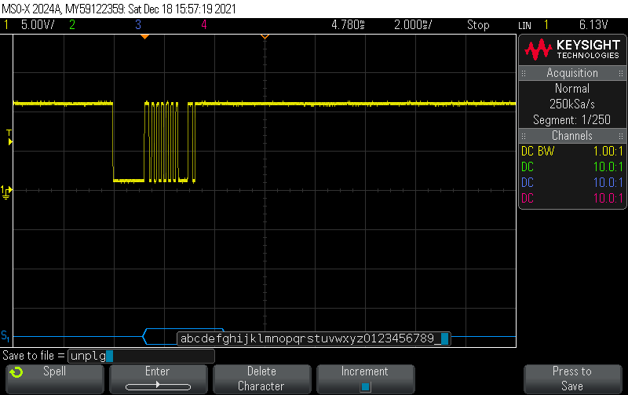Click the Segment: 1/250 text
Image resolution: width=628 pixels, height=395 pixels.
point(572,120)
